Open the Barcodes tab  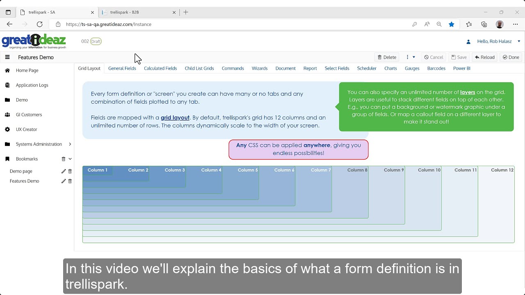tap(436, 68)
